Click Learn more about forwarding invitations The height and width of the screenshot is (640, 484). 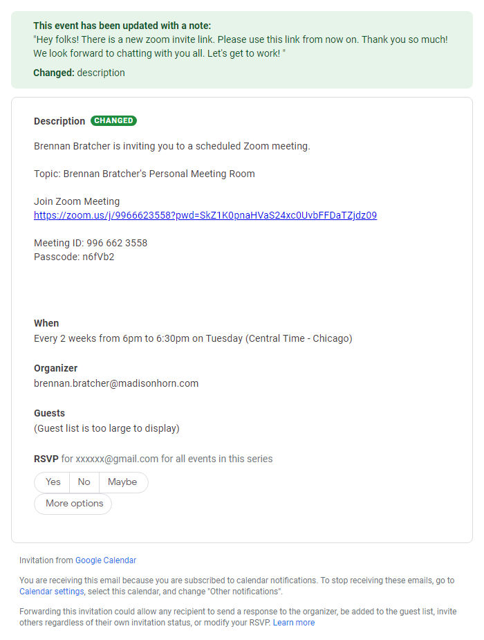coord(293,622)
